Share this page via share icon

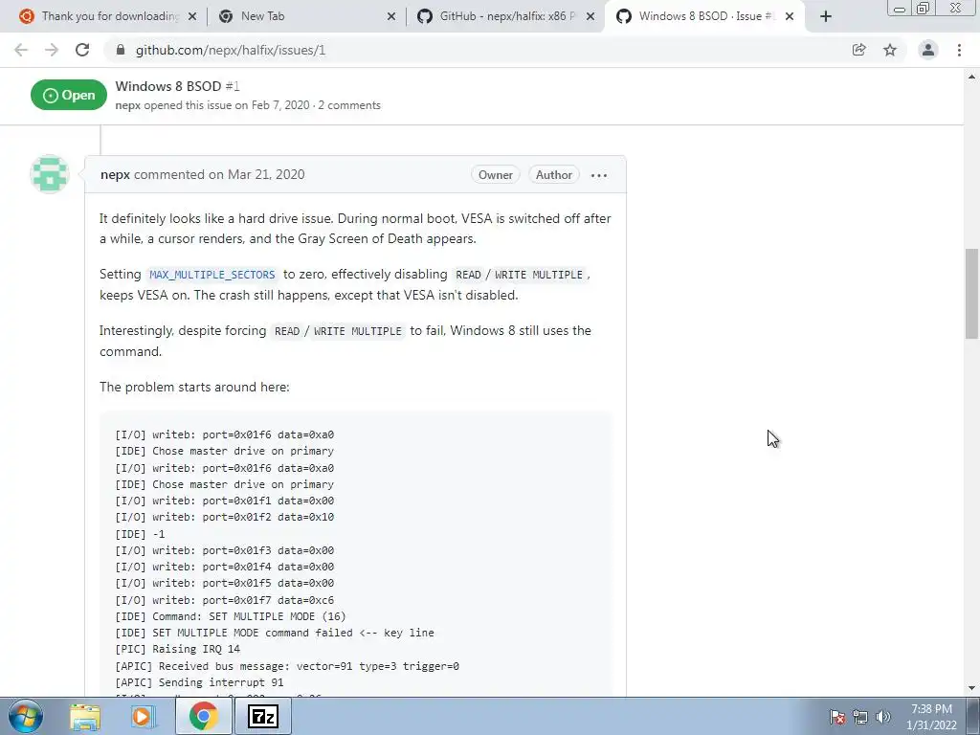click(x=859, y=50)
